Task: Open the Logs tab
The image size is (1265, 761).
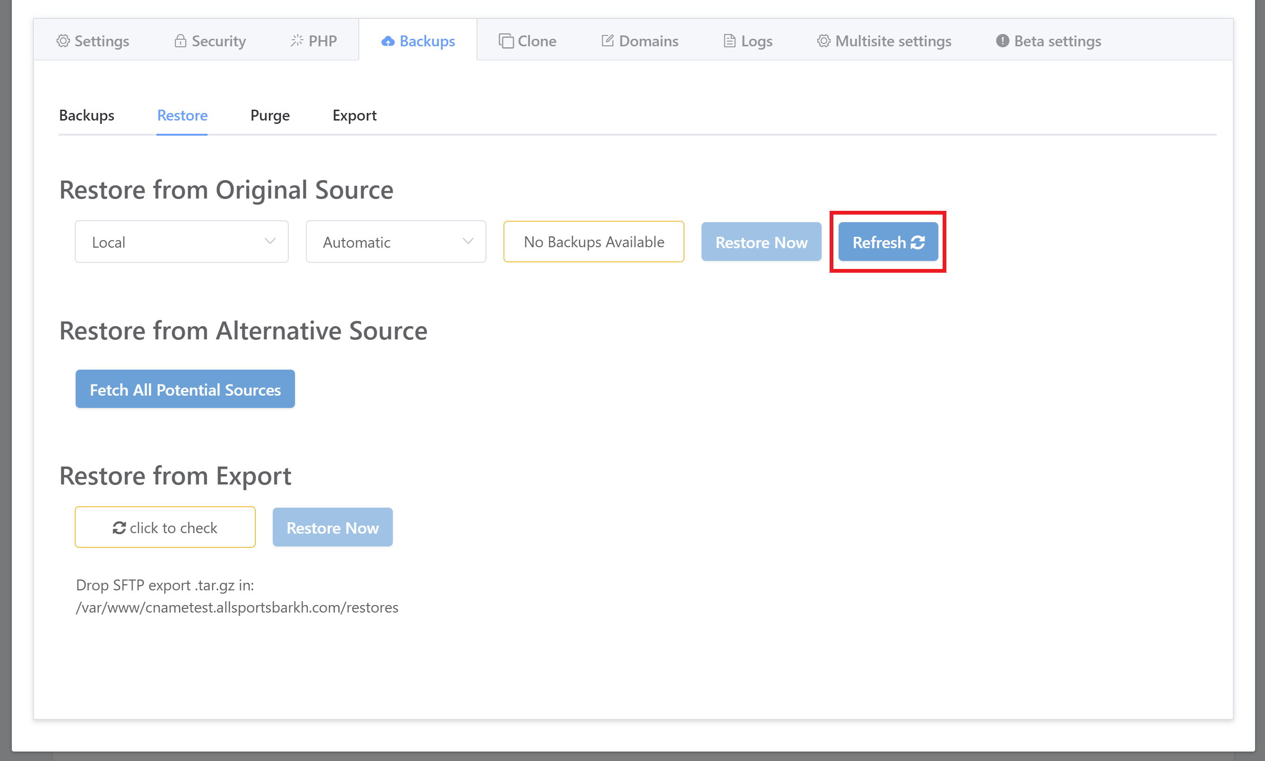Action: (x=748, y=41)
